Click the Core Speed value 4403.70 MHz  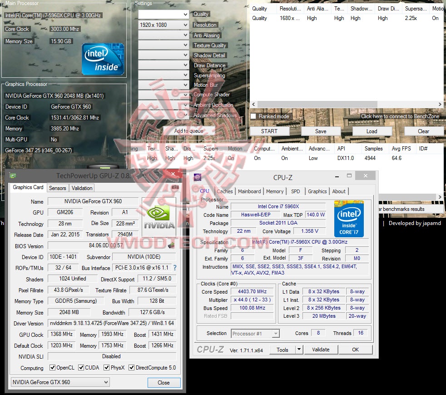tap(253, 291)
